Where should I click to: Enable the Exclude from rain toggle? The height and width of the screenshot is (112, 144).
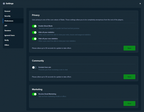[34, 67]
